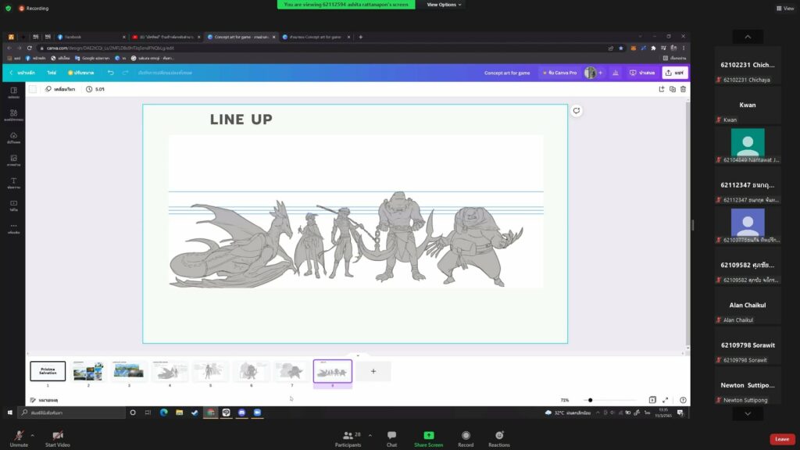Open the Chat panel in Zoom
The image size is (800, 450).
pyautogui.click(x=391, y=437)
